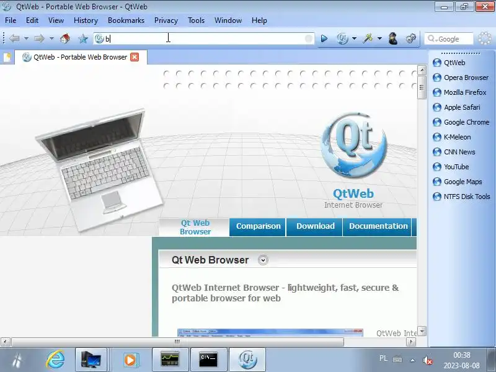Click inside the URL address field
The width and height of the screenshot is (496, 372).
click(x=204, y=38)
